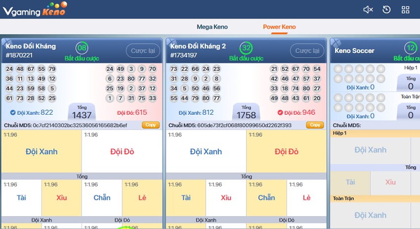
Task: Select Xỉu in Keno Đối Kháng panel
Action: 62,198
